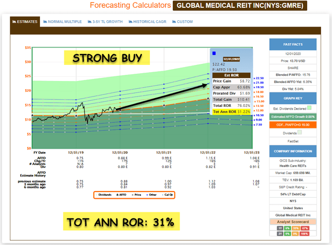Image resolution: width=332 pixels, height=245 pixels.
Task: Click the chart icon beside CUSTOM
Action: (174, 22)
